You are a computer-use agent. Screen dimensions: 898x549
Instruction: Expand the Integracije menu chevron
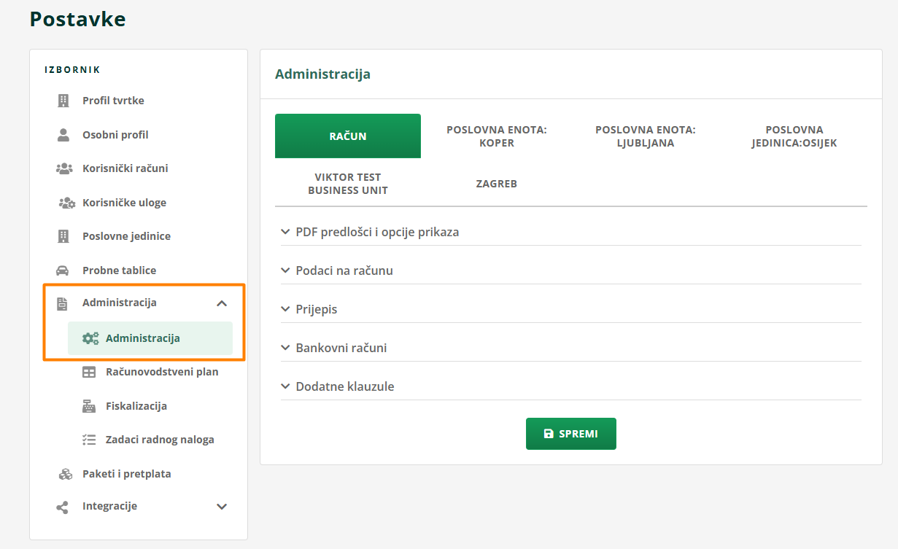click(x=222, y=507)
